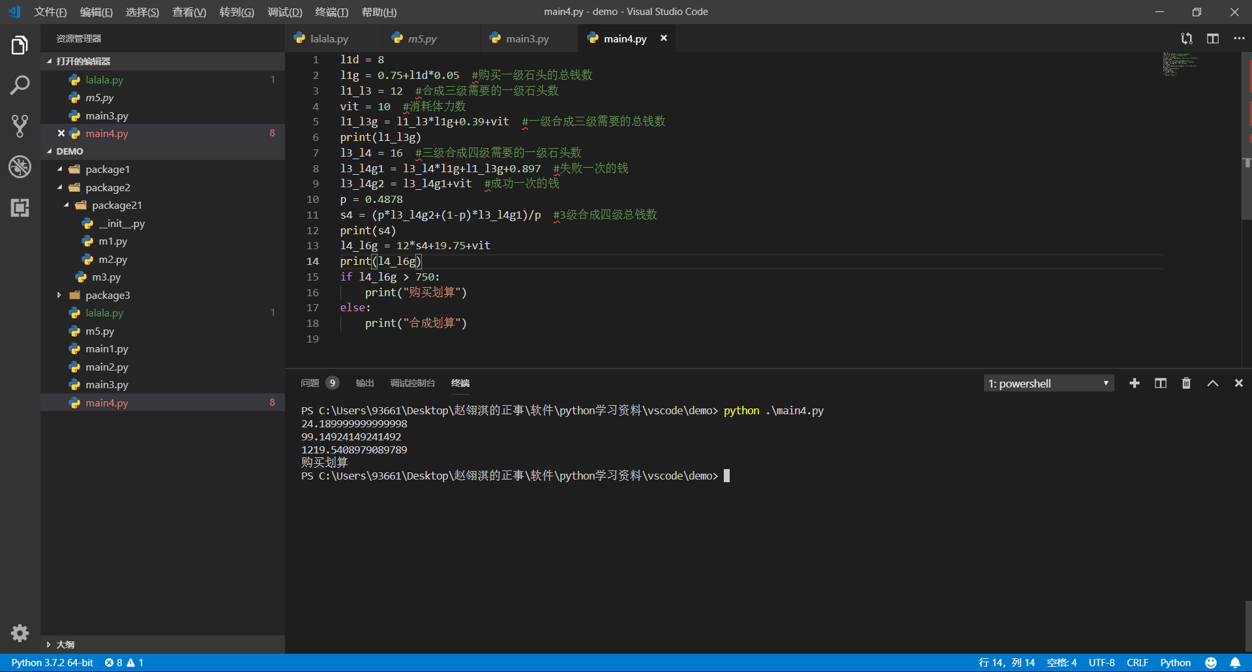
Task: Click the Open Changes compare icon
Action: pos(1187,38)
